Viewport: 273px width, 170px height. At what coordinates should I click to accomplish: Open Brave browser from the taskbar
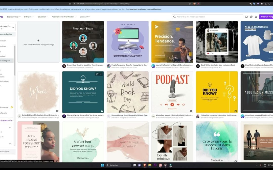pyautogui.click(x=145, y=165)
